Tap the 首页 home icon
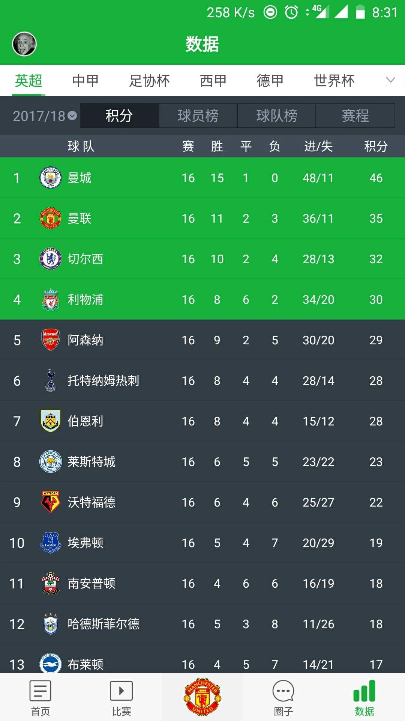The image size is (405, 721). (39, 697)
